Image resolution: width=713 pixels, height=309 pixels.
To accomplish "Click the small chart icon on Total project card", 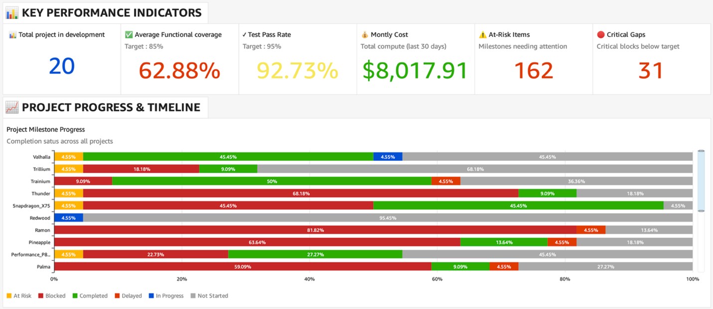I will (12, 35).
